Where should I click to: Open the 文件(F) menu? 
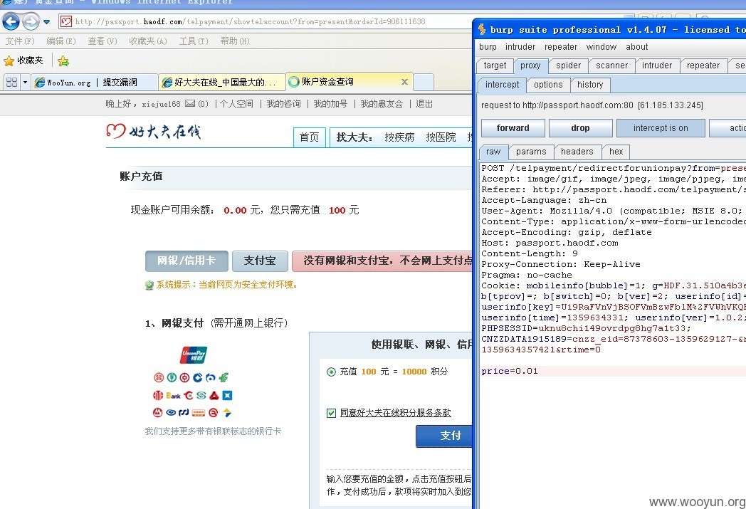[20, 41]
